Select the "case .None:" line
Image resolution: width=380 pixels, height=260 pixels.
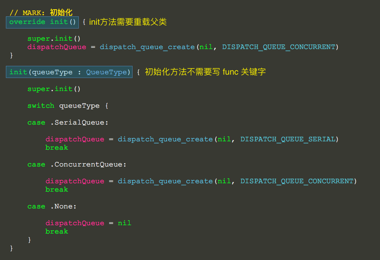click(x=52, y=206)
